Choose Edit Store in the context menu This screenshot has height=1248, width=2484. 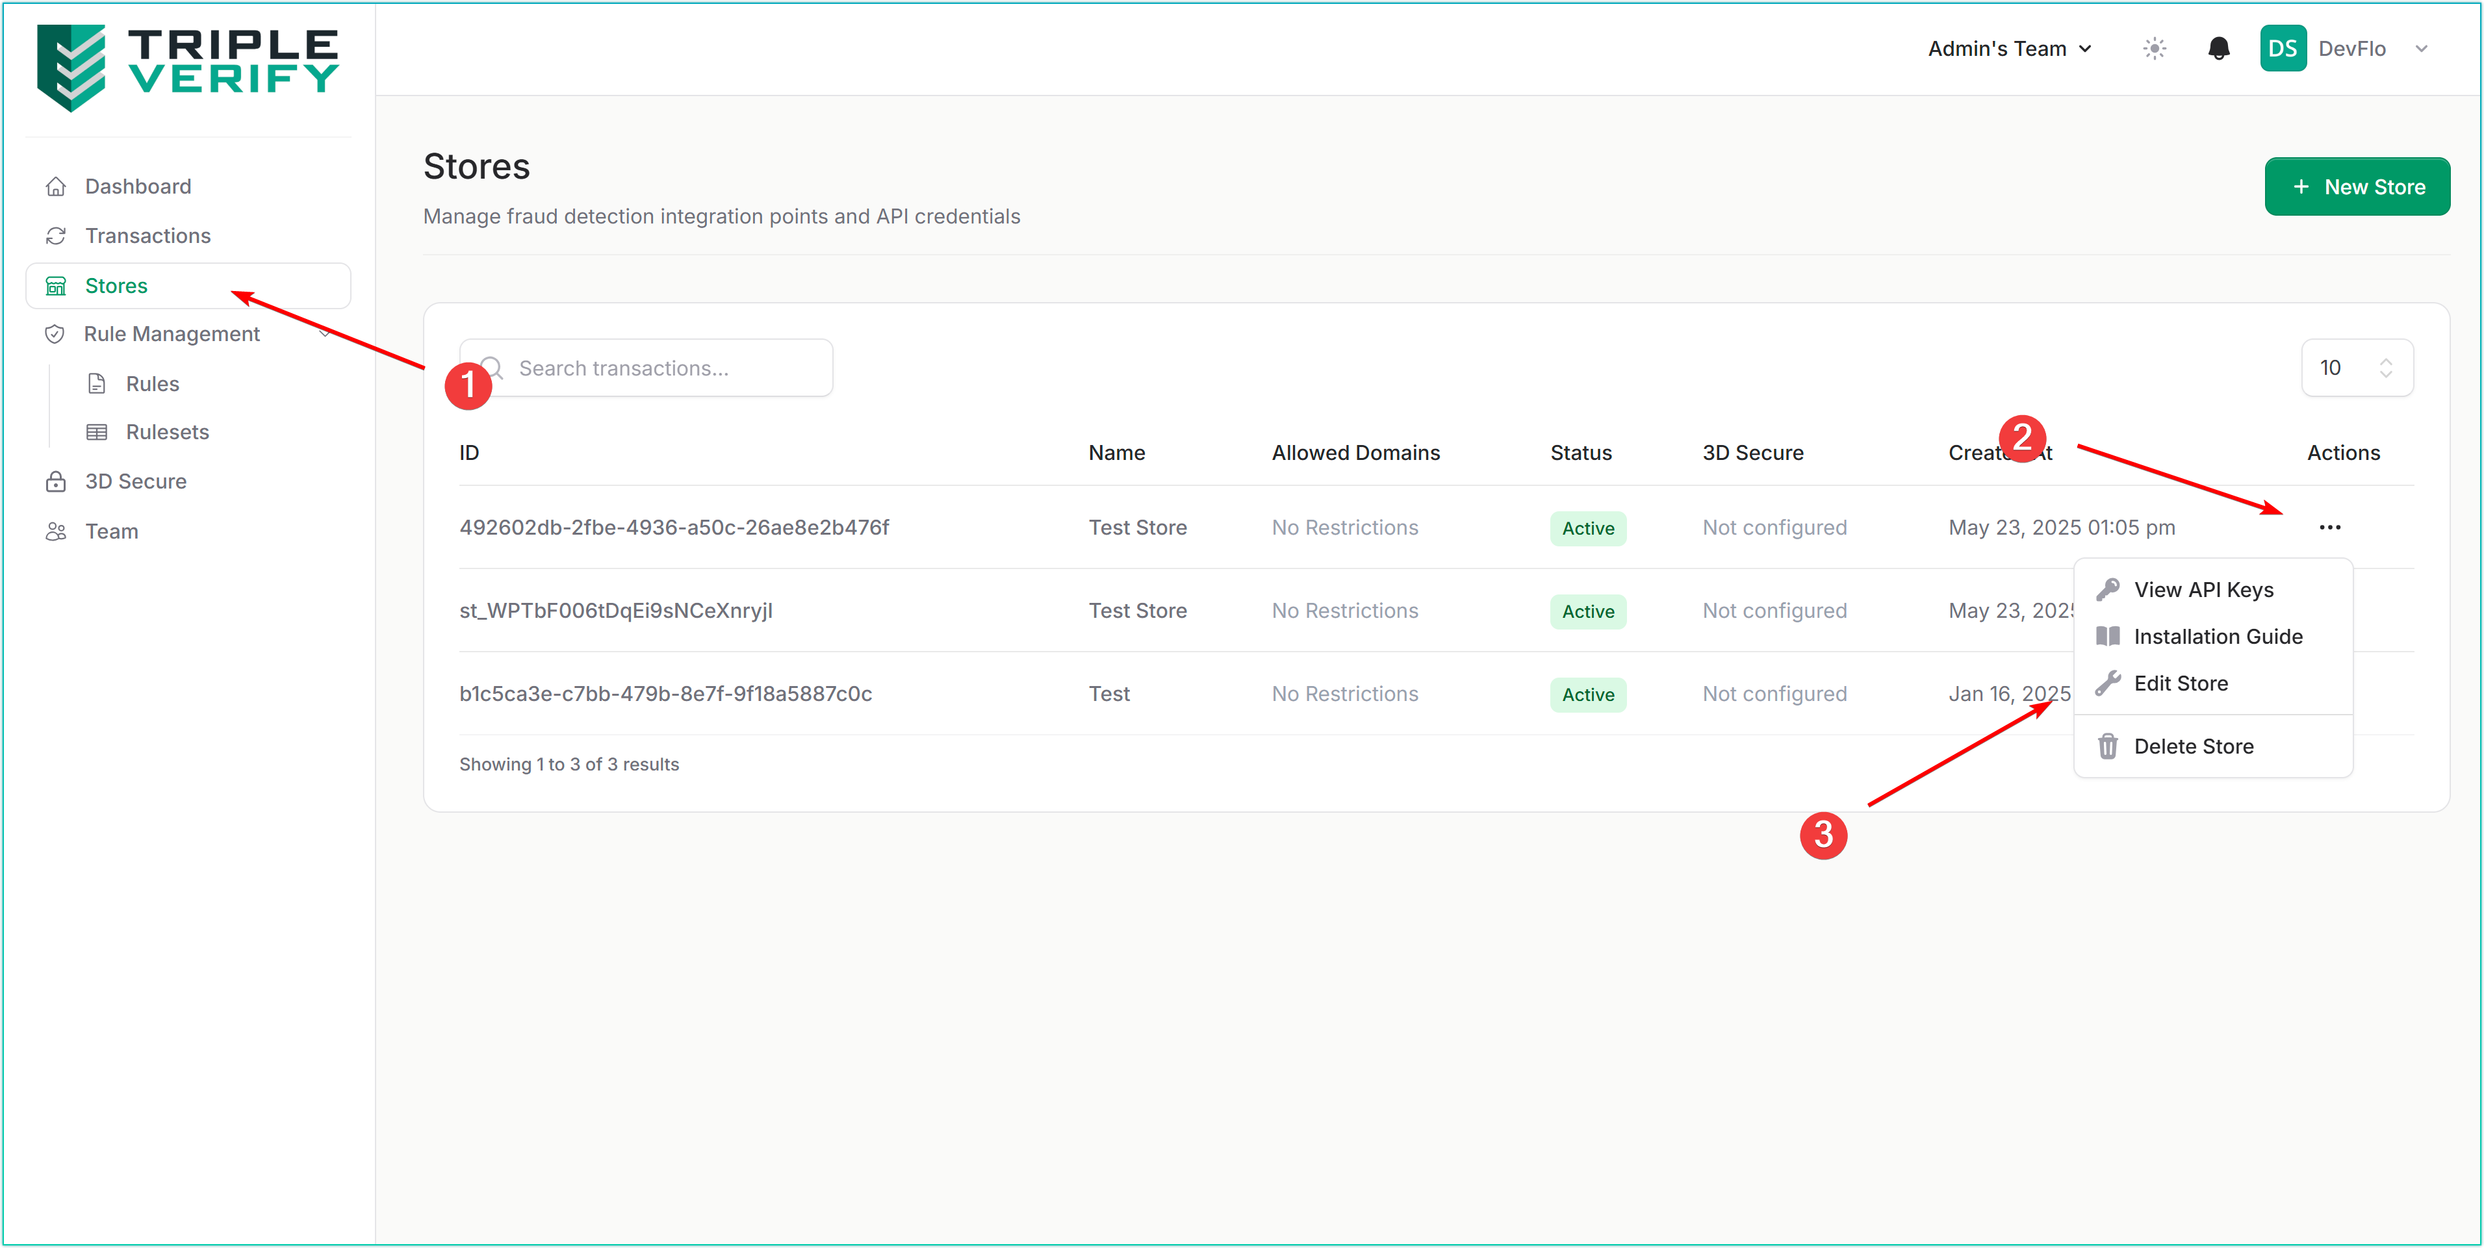tap(2181, 684)
